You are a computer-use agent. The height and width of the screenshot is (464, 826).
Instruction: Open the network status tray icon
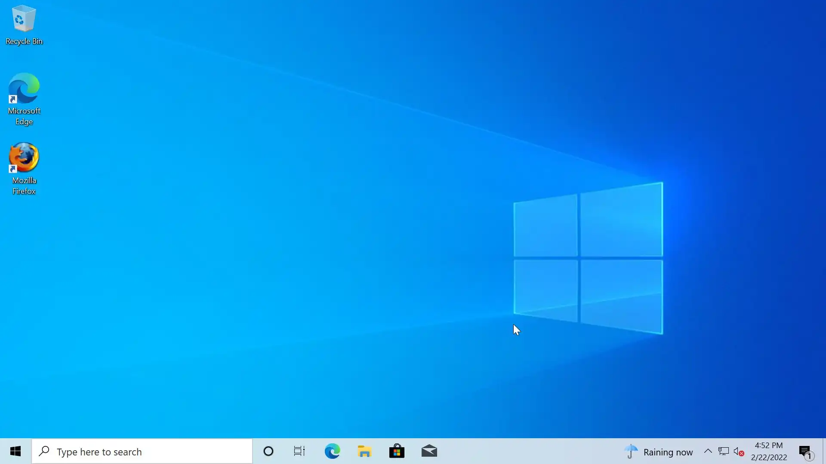point(724,452)
